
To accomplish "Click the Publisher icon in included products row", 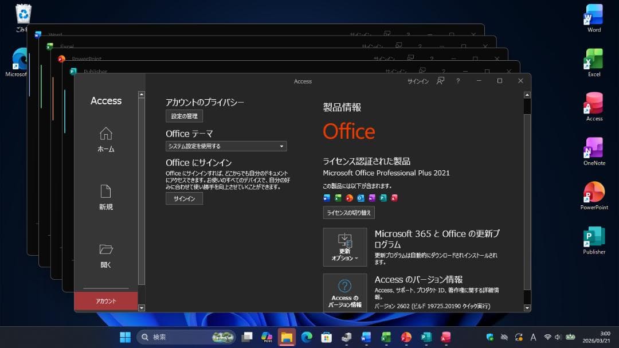I will pos(383,198).
